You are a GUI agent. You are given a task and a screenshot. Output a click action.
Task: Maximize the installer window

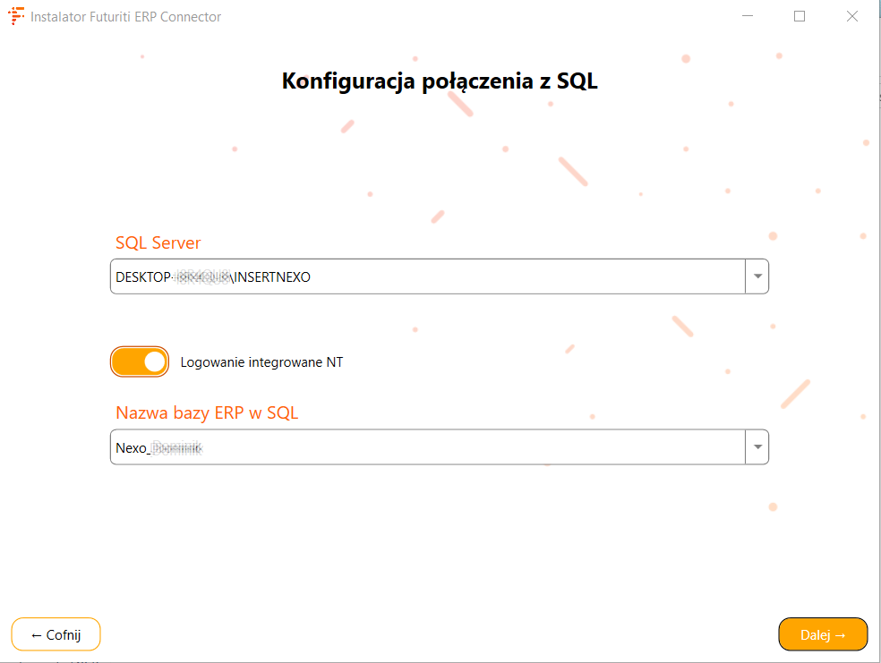click(800, 16)
